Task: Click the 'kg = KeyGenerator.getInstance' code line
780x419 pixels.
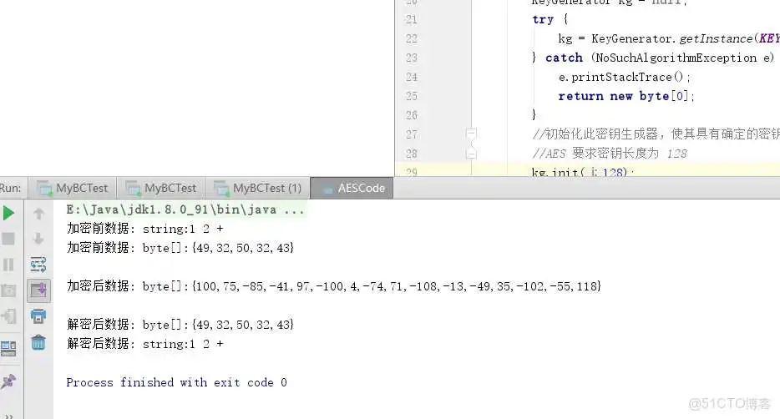Action: (669, 38)
